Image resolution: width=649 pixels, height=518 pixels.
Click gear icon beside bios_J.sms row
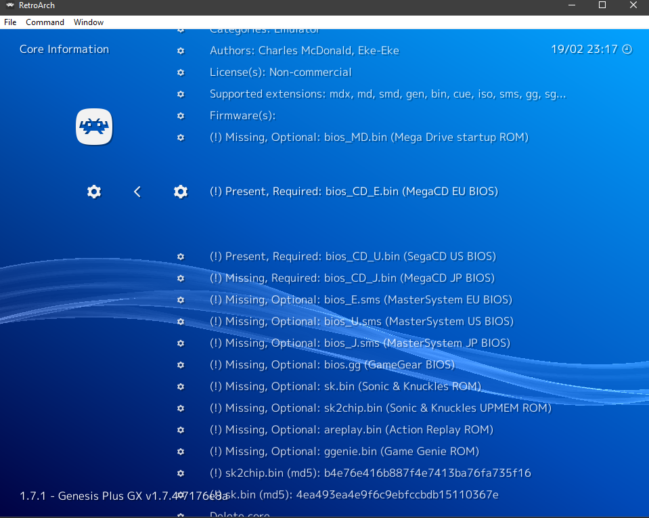tap(181, 343)
